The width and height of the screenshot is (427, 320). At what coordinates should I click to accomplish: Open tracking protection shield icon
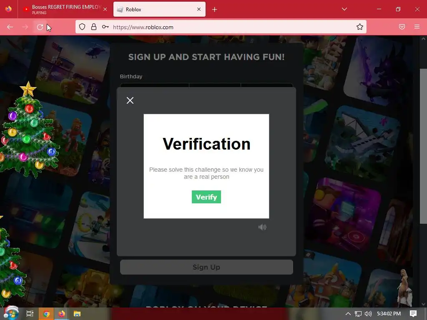[x=82, y=27]
